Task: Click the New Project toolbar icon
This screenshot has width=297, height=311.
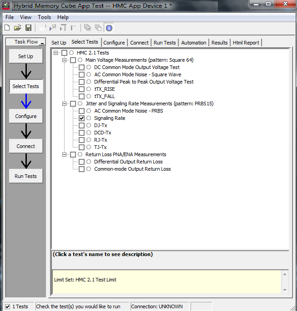Action: point(7,28)
